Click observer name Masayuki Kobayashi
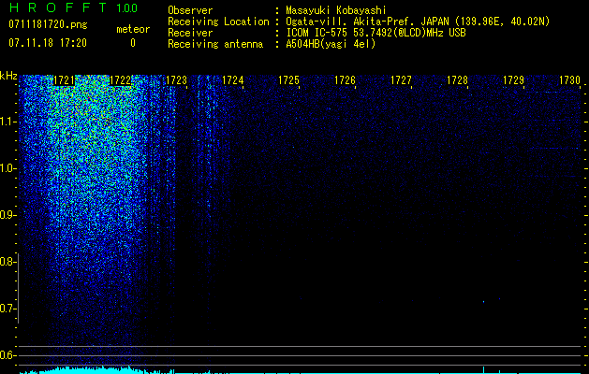Screen dimensions: 589x374 pyautogui.click(x=336, y=10)
